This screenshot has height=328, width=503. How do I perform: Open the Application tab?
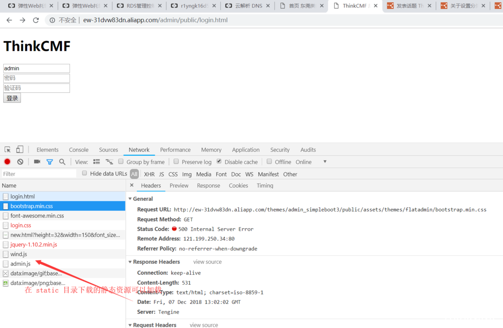click(246, 150)
